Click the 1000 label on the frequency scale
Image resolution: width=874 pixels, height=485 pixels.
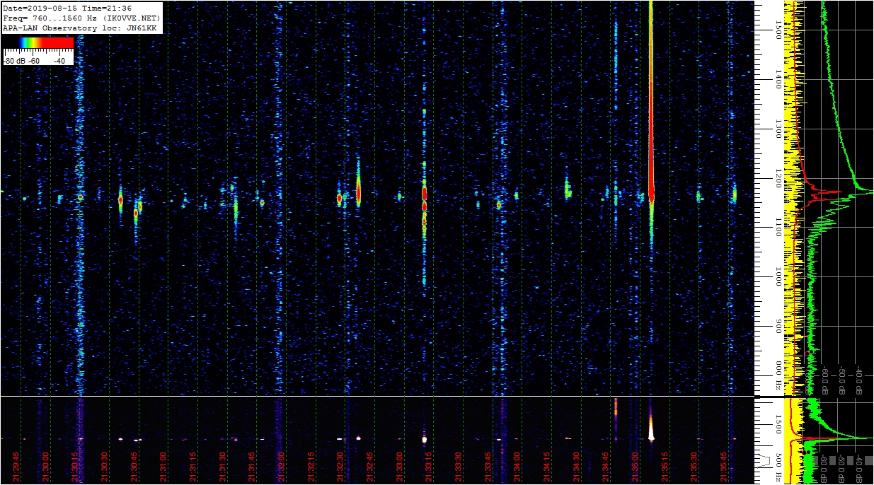click(x=779, y=276)
